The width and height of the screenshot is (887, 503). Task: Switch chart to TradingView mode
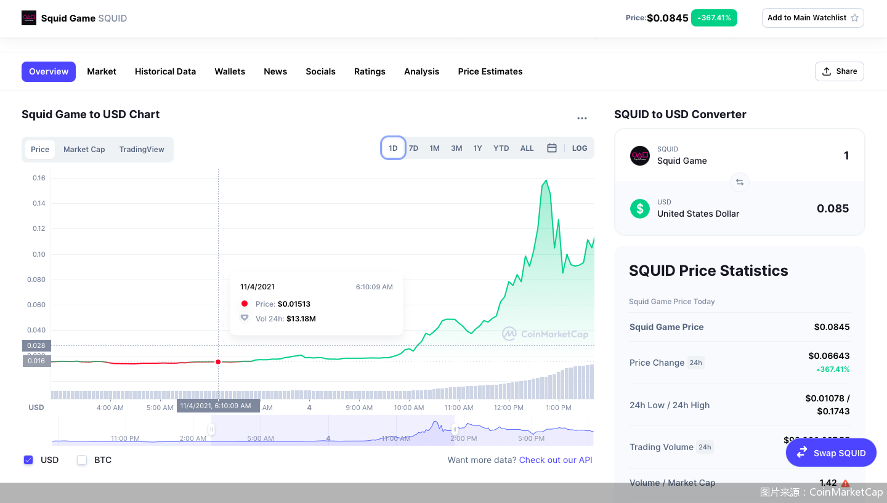click(x=142, y=150)
